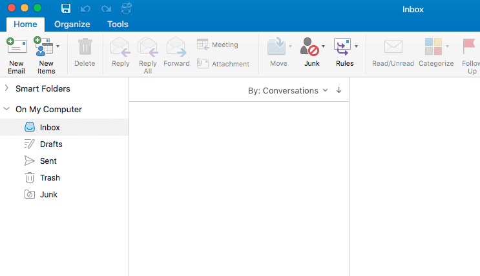Click the Attachment paperclip button
The image size is (480, 276).
pyautogui.click(x=223, y=64)
